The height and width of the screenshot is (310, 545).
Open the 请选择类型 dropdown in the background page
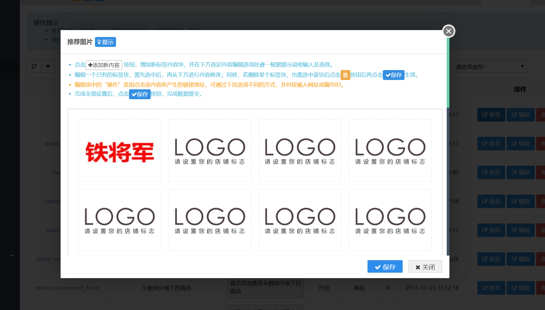pos(488,66)
